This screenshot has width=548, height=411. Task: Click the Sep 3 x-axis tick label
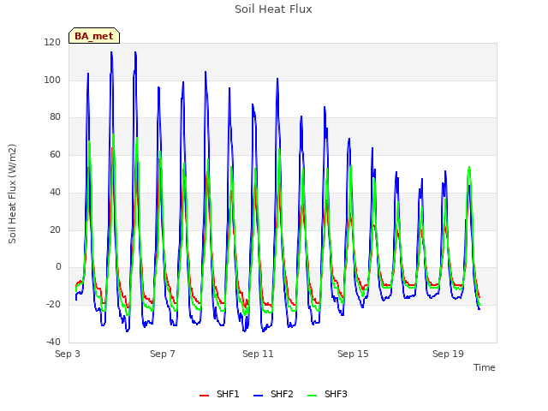68,354
